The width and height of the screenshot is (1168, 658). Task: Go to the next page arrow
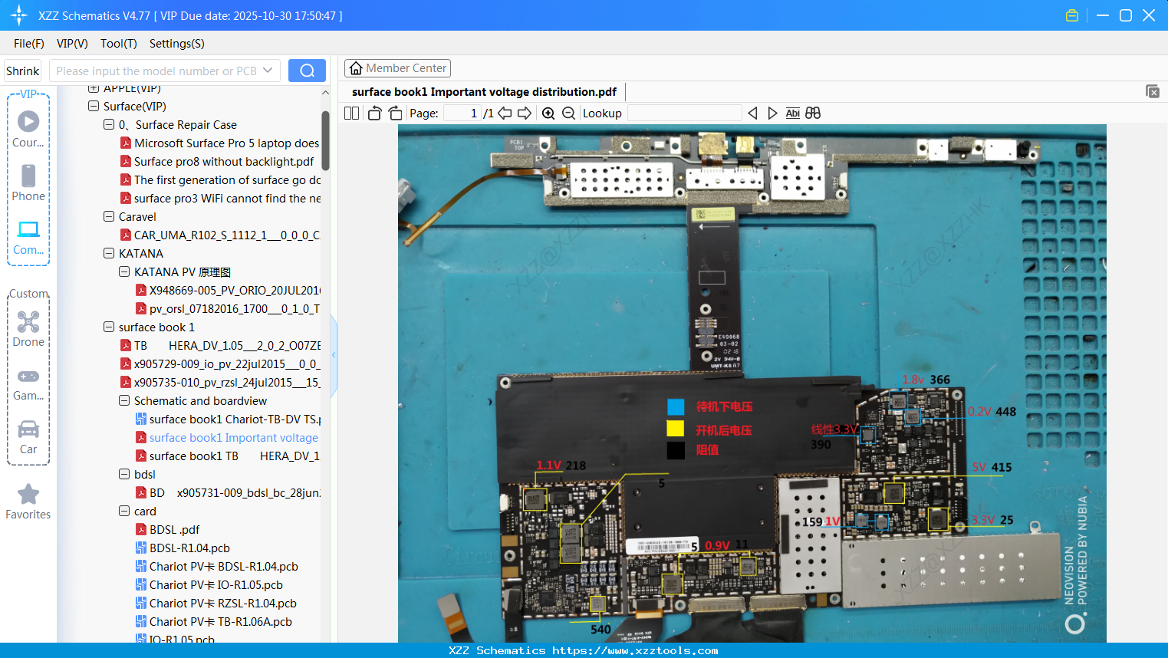[x=525, y=113]
